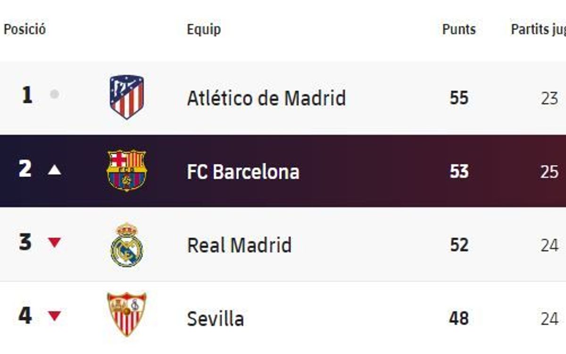This screenshot has width=566, height=354.
Task: Click the red down arrow beside Sevilla
Action: point(55,316)
